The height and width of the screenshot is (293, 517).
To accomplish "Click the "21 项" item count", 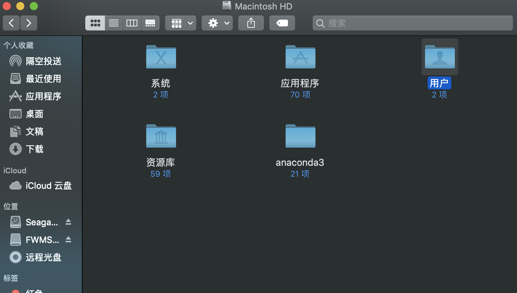I will click(300, 174).
